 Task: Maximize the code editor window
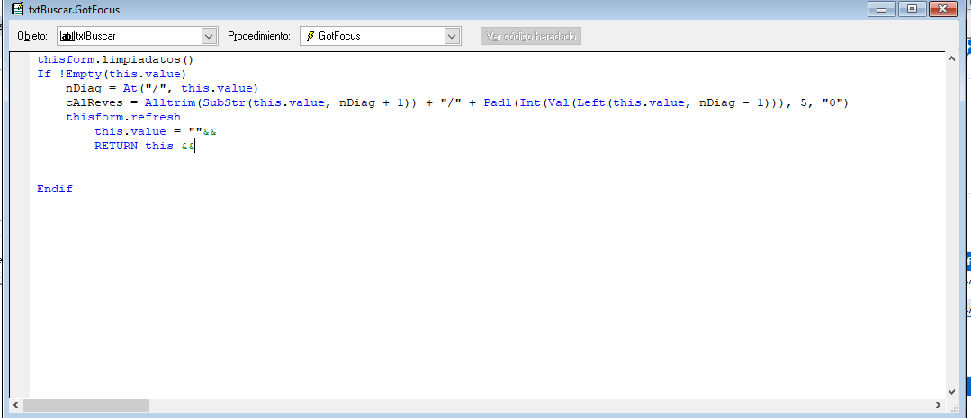pos(913,9)
